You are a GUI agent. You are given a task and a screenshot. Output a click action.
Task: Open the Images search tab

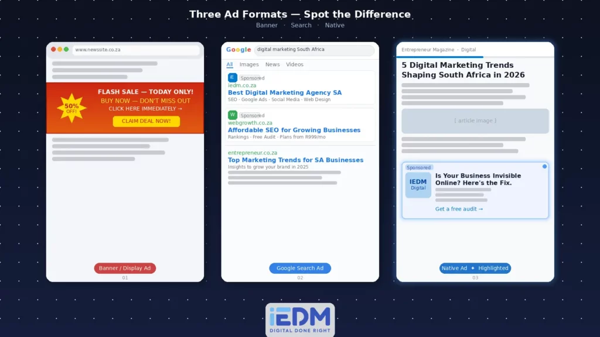point(249,64)
